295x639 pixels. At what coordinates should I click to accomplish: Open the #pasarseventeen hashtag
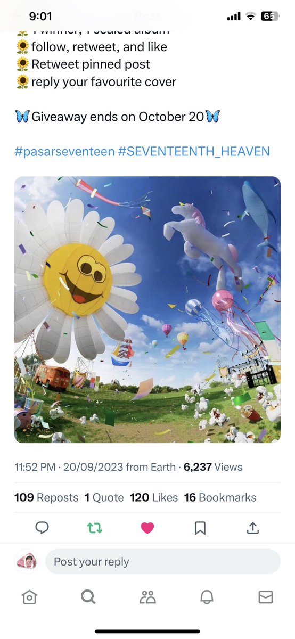tap(64, 151)
